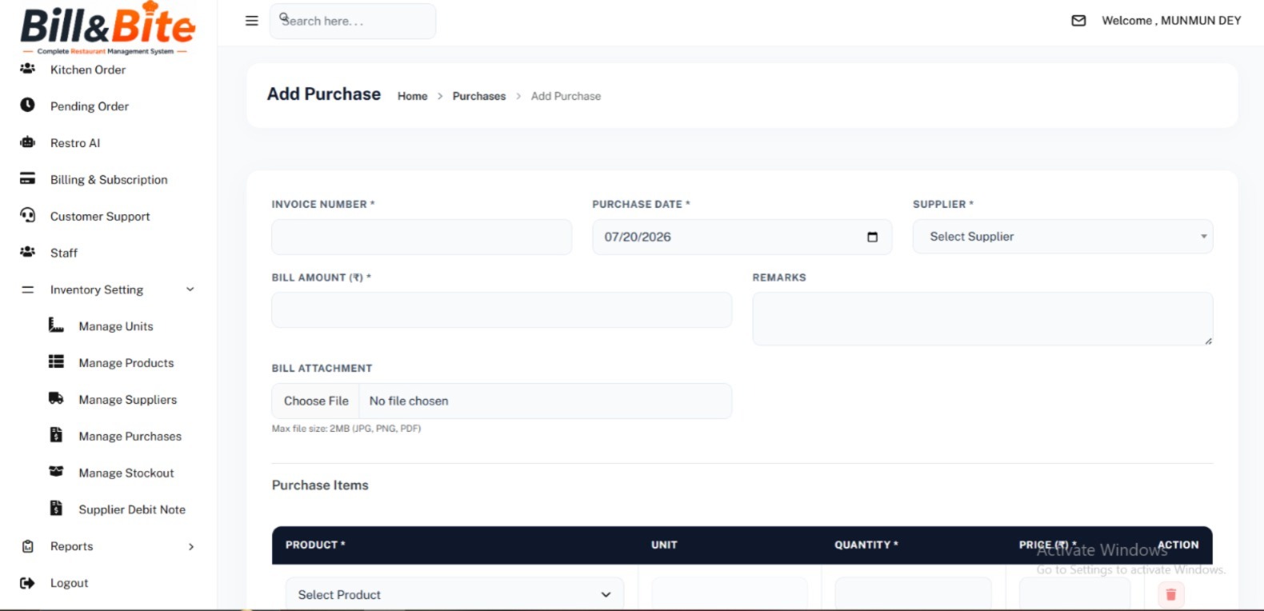Open the mail envelope icon
The width and height of the screenshot is (1264, 611).
pos(1078,21)
